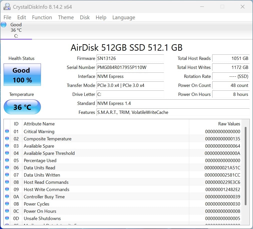Image resolution: width=253 pixels, height=229 pixels.
Task: Open the Function menu
Action: [x=42, y=17]
